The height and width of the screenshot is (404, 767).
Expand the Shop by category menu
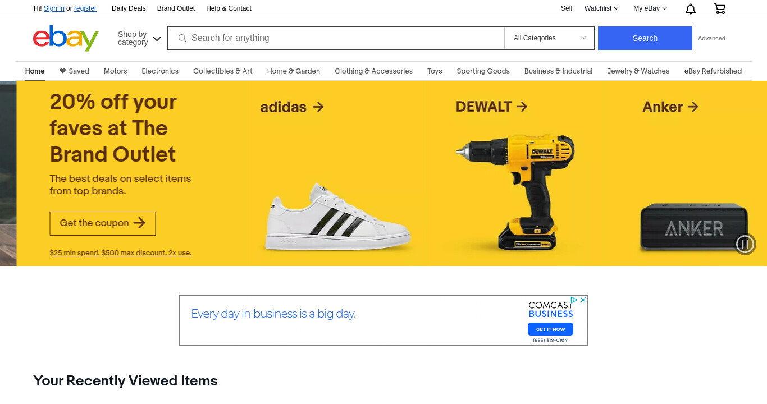click(x=139, y=38)
